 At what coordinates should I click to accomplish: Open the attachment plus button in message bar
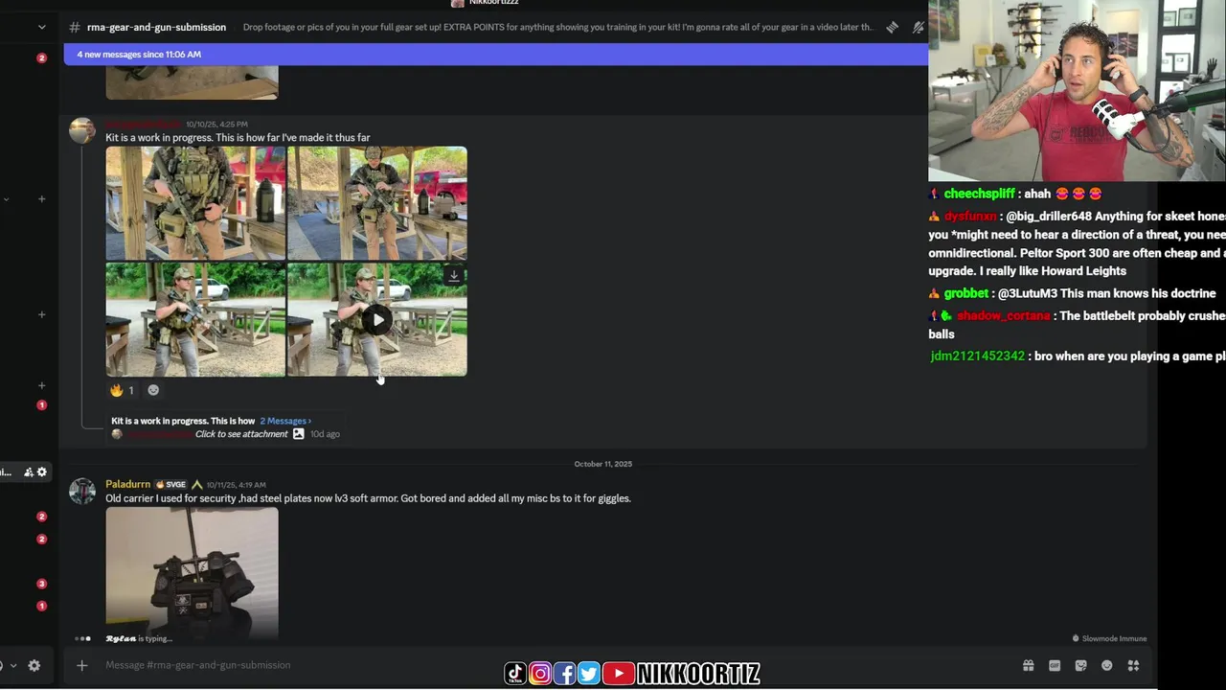click(81, 665)
